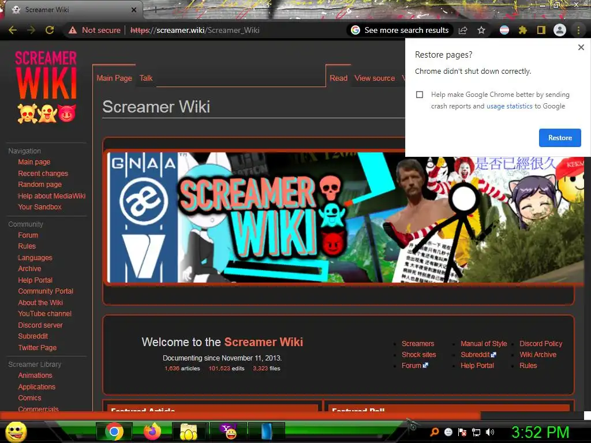Click See more search results chip

click(x=401, y=30)
